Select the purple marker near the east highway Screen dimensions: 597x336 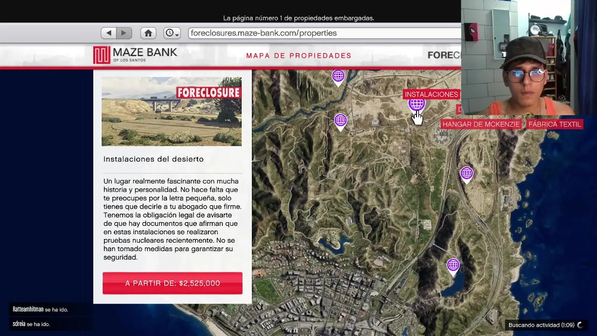pos(467,175)
